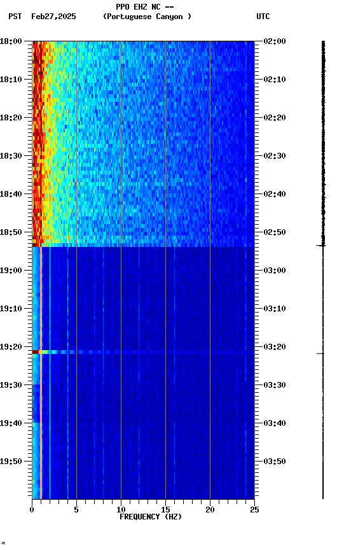Viewport: 351px width, 550px height.
Task: Click the 10 Hz frequency axis label
Action: pyautogui.click(x=121, y=510)
